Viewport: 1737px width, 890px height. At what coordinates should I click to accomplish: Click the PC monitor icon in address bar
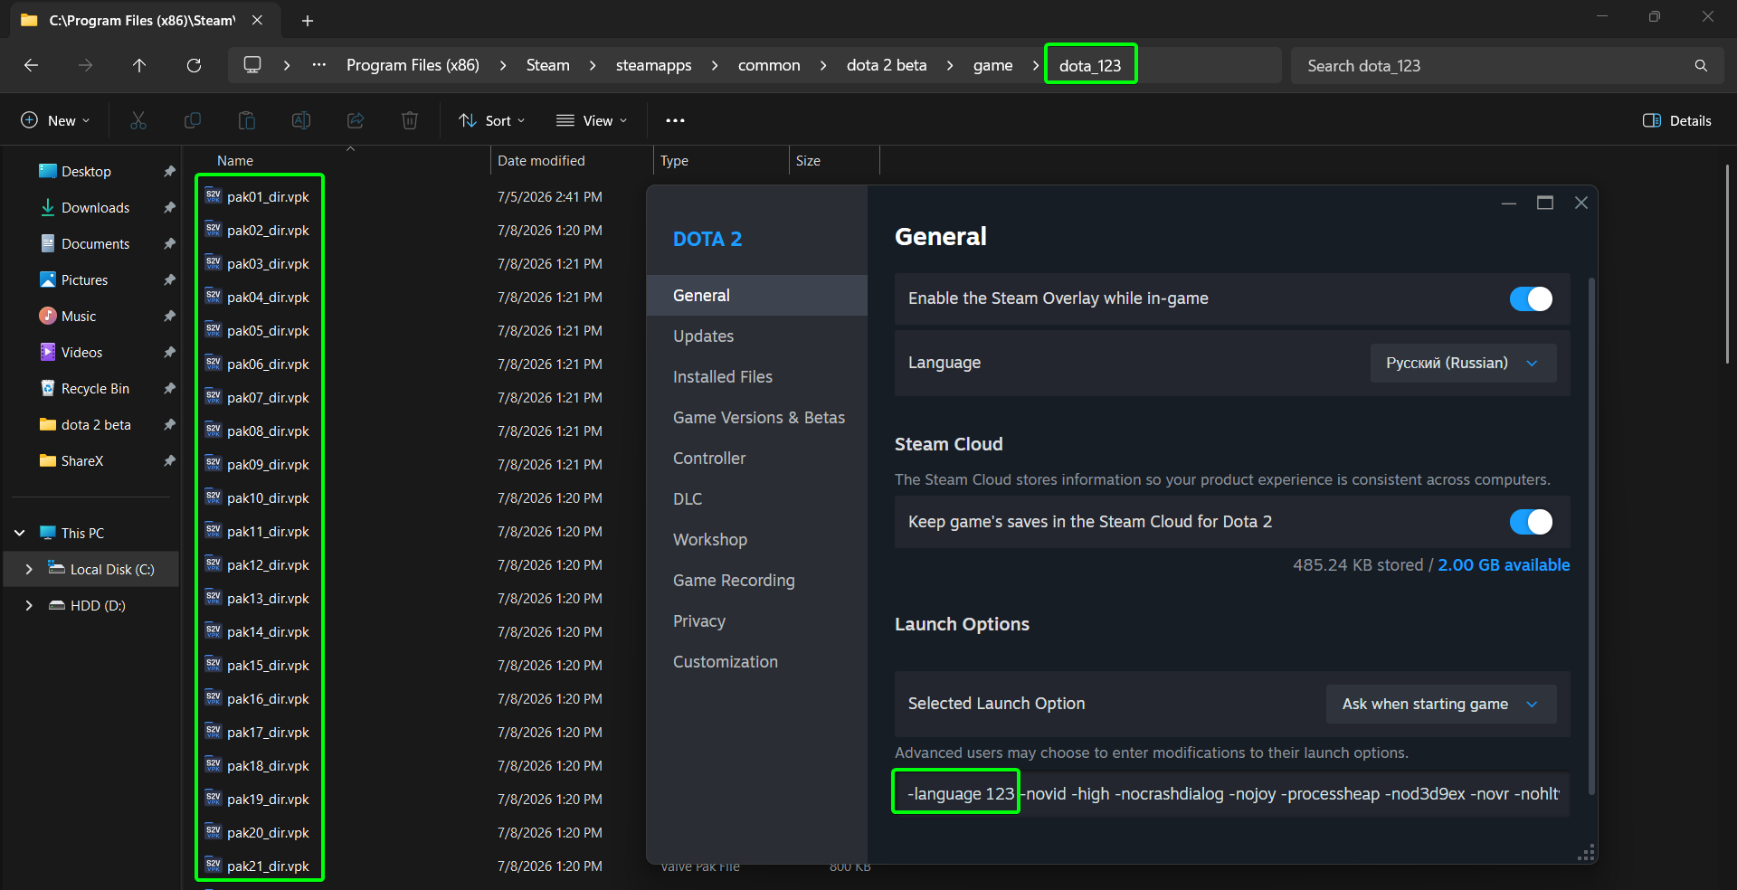click(252, 65)
